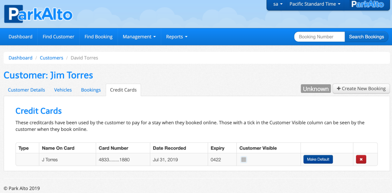
Task: Open Find Booking in the navigation bar
Action: click(x=98, y=37)
